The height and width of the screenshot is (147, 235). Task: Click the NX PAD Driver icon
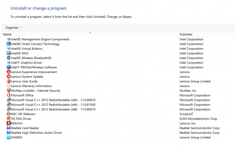(x=8, y=119)
